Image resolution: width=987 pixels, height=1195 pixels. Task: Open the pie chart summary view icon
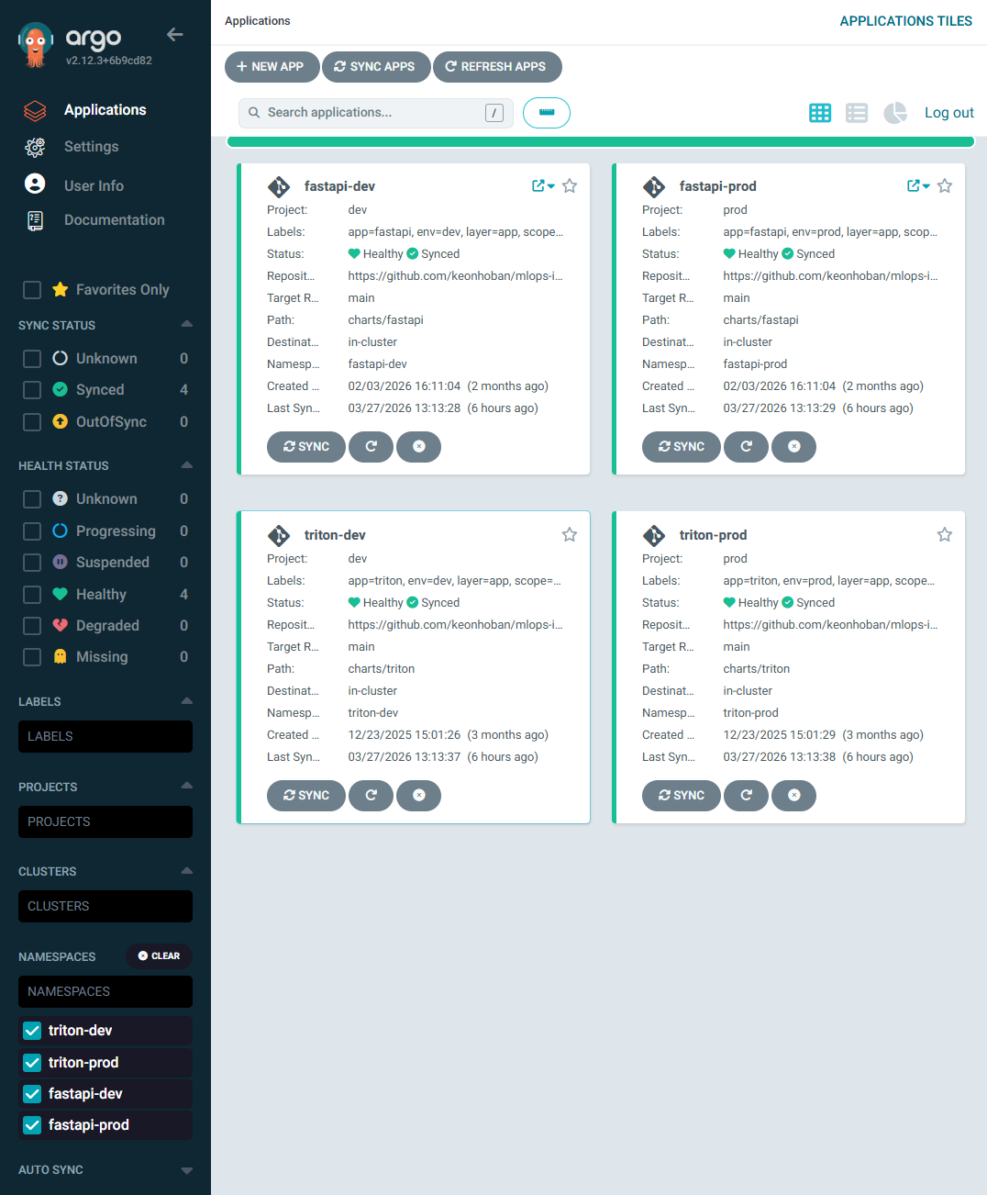pos(894,112)
